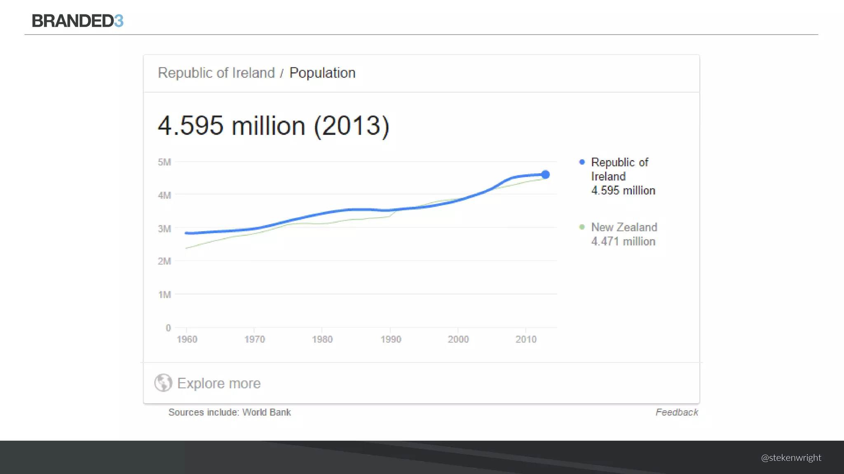Click the Sources include: World Bank text
The image size is (844, 474).
[230, 412]
